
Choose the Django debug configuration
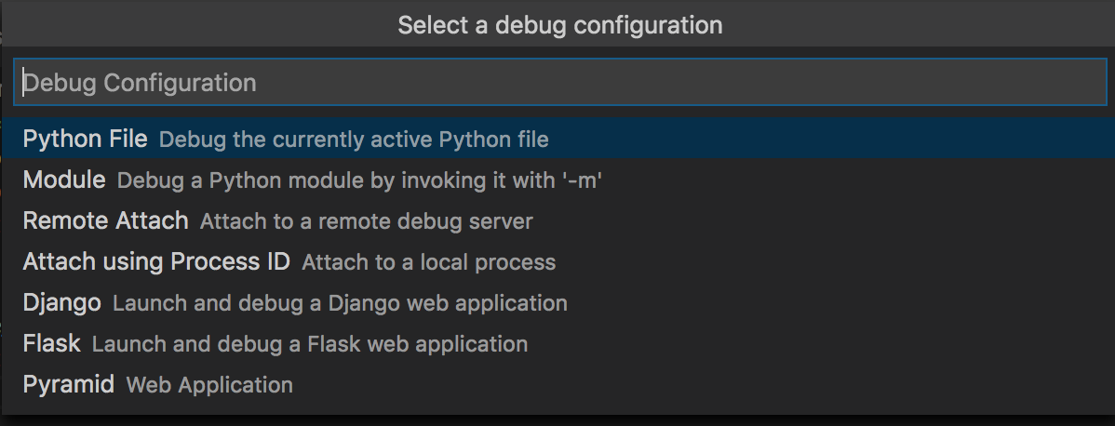pyautogui.click(x=61, y=303)
